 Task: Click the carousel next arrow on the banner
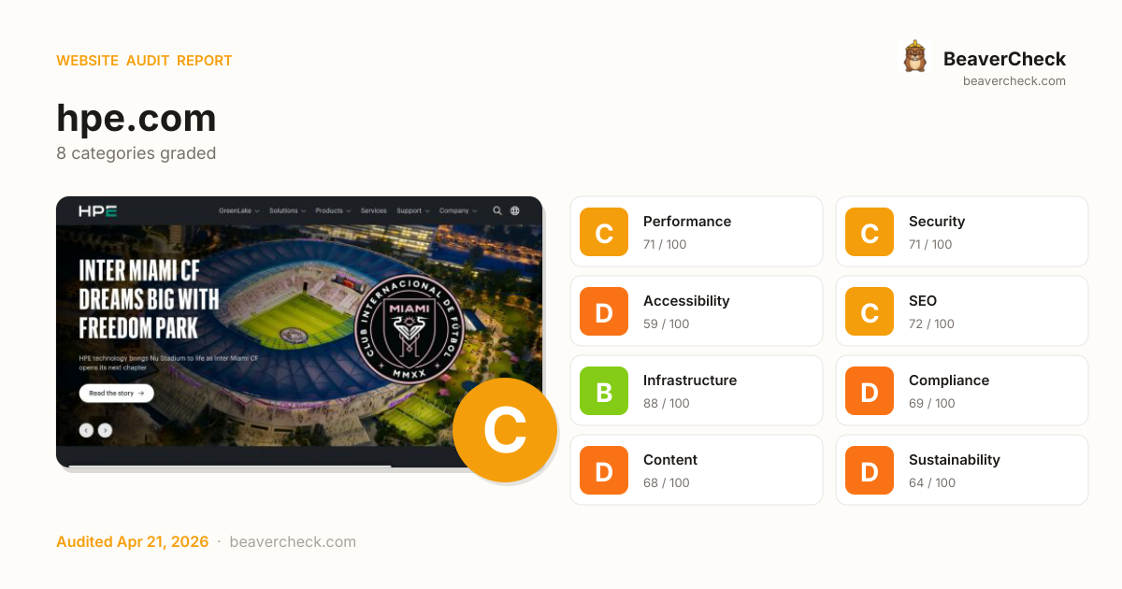coord(105,430)
